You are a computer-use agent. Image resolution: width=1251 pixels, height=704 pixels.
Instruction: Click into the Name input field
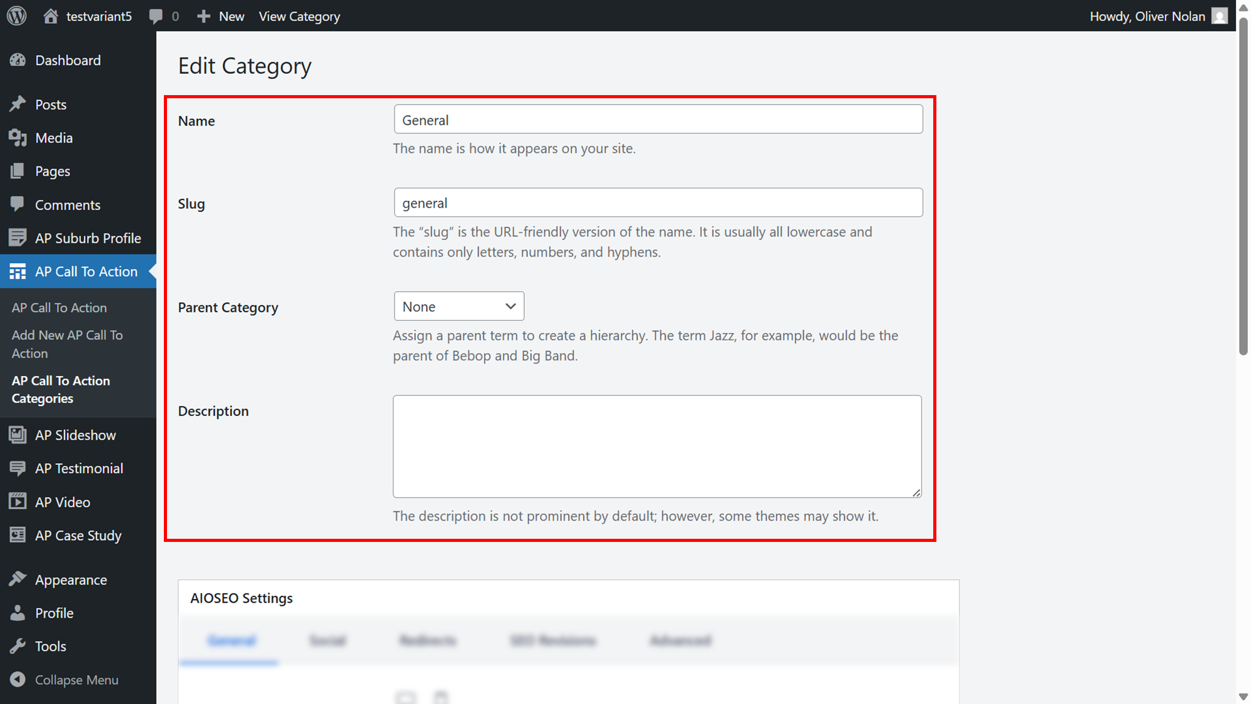tap(658, 119)
